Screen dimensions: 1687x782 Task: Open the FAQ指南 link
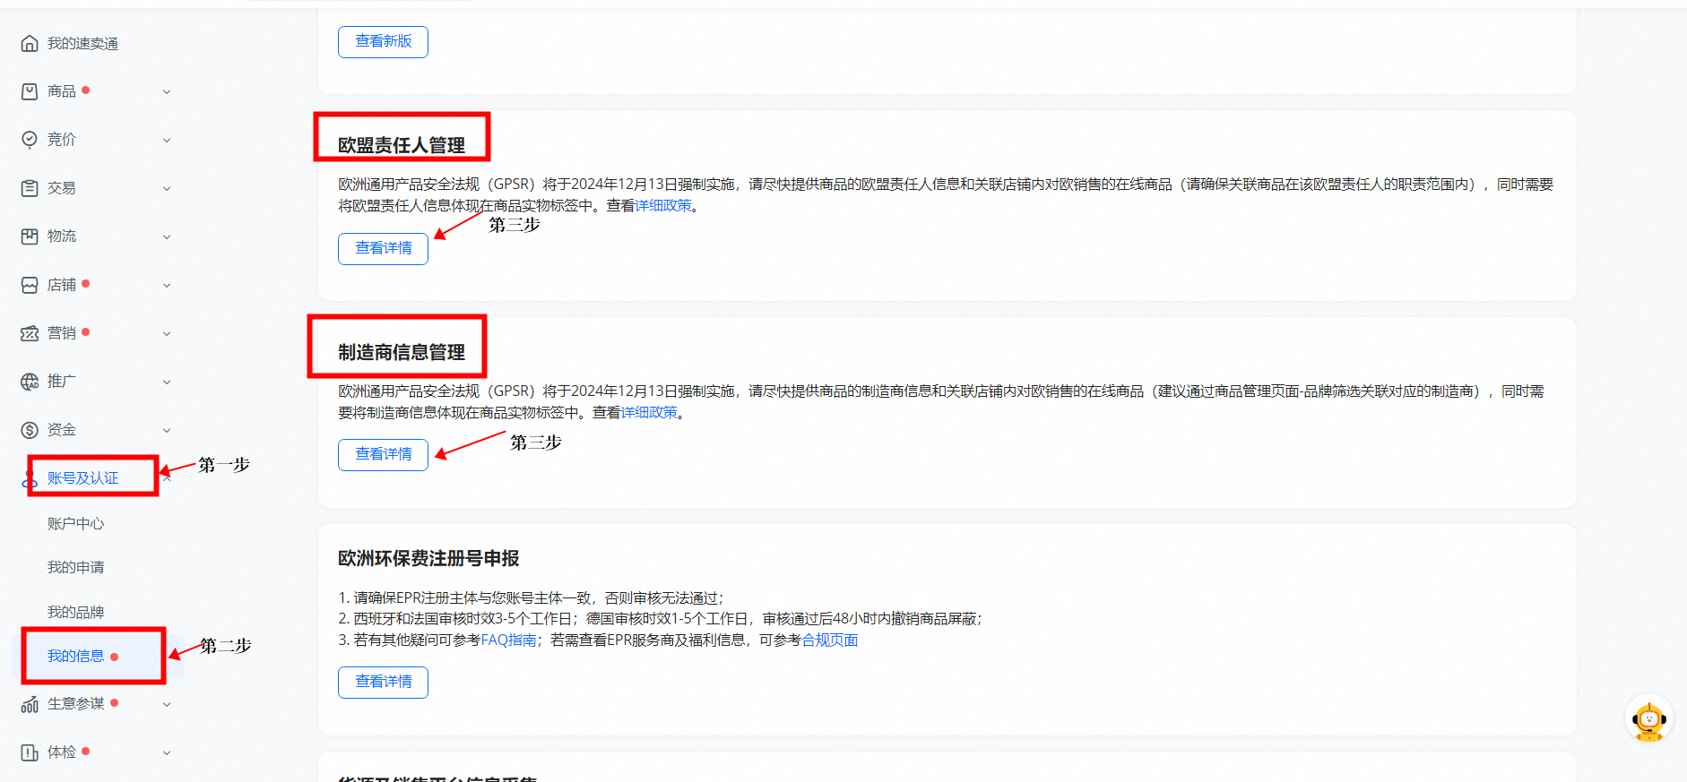[x=508, y=640]
